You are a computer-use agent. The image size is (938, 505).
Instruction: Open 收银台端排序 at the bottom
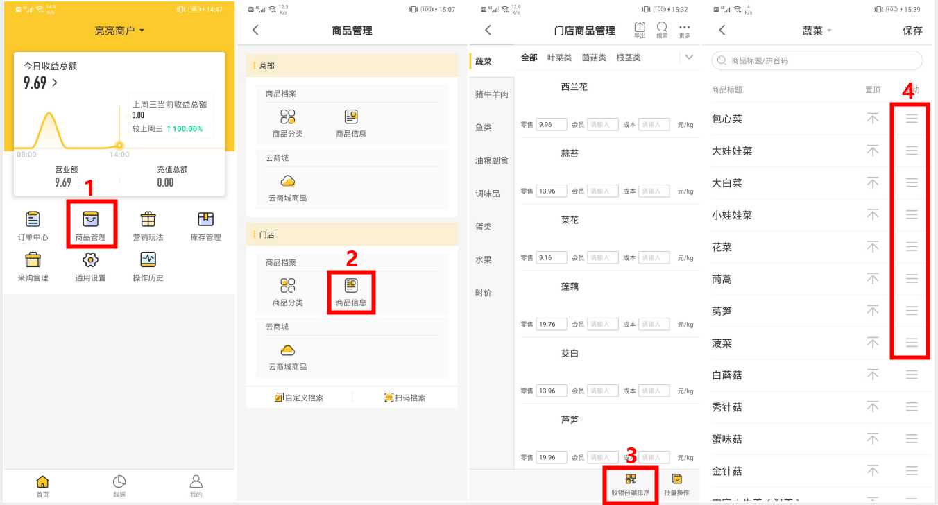631,485
